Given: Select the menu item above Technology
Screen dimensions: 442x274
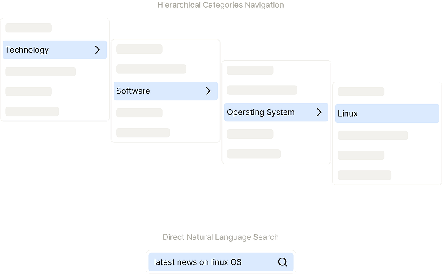Looking at the screenshot, I should point(28,27).
